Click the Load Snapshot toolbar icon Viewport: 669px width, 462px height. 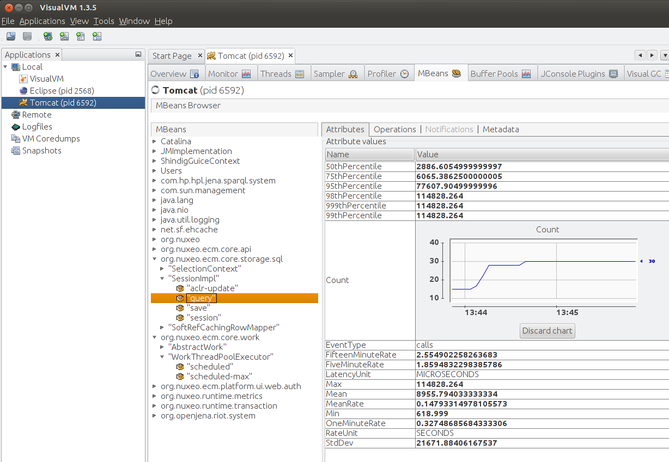[x=11, y=36]
